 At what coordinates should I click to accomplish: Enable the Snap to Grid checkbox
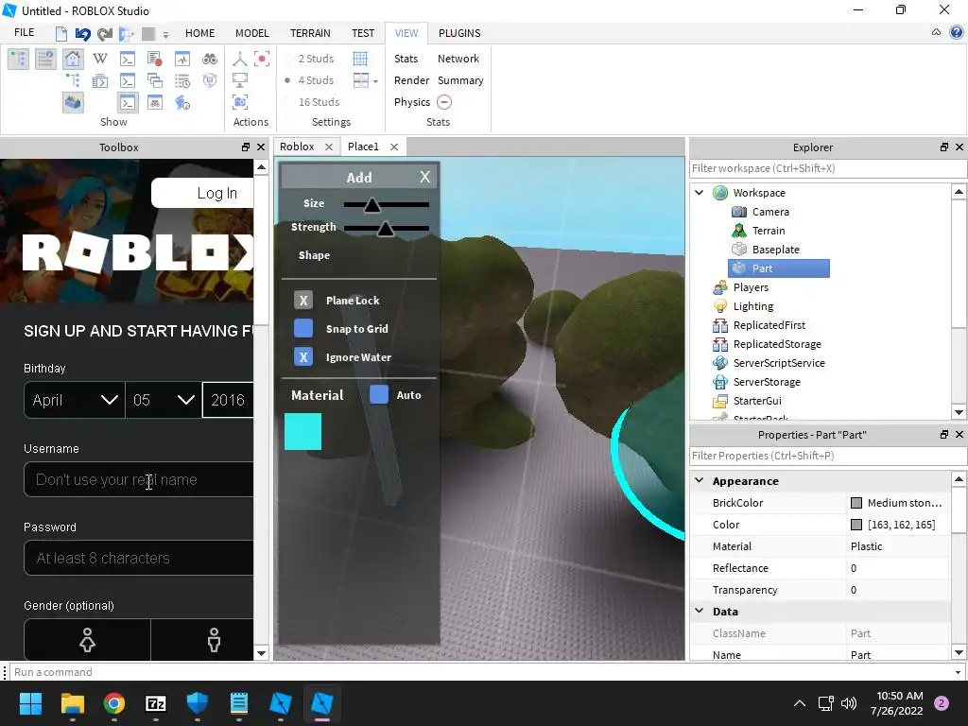tap(303, 328)
